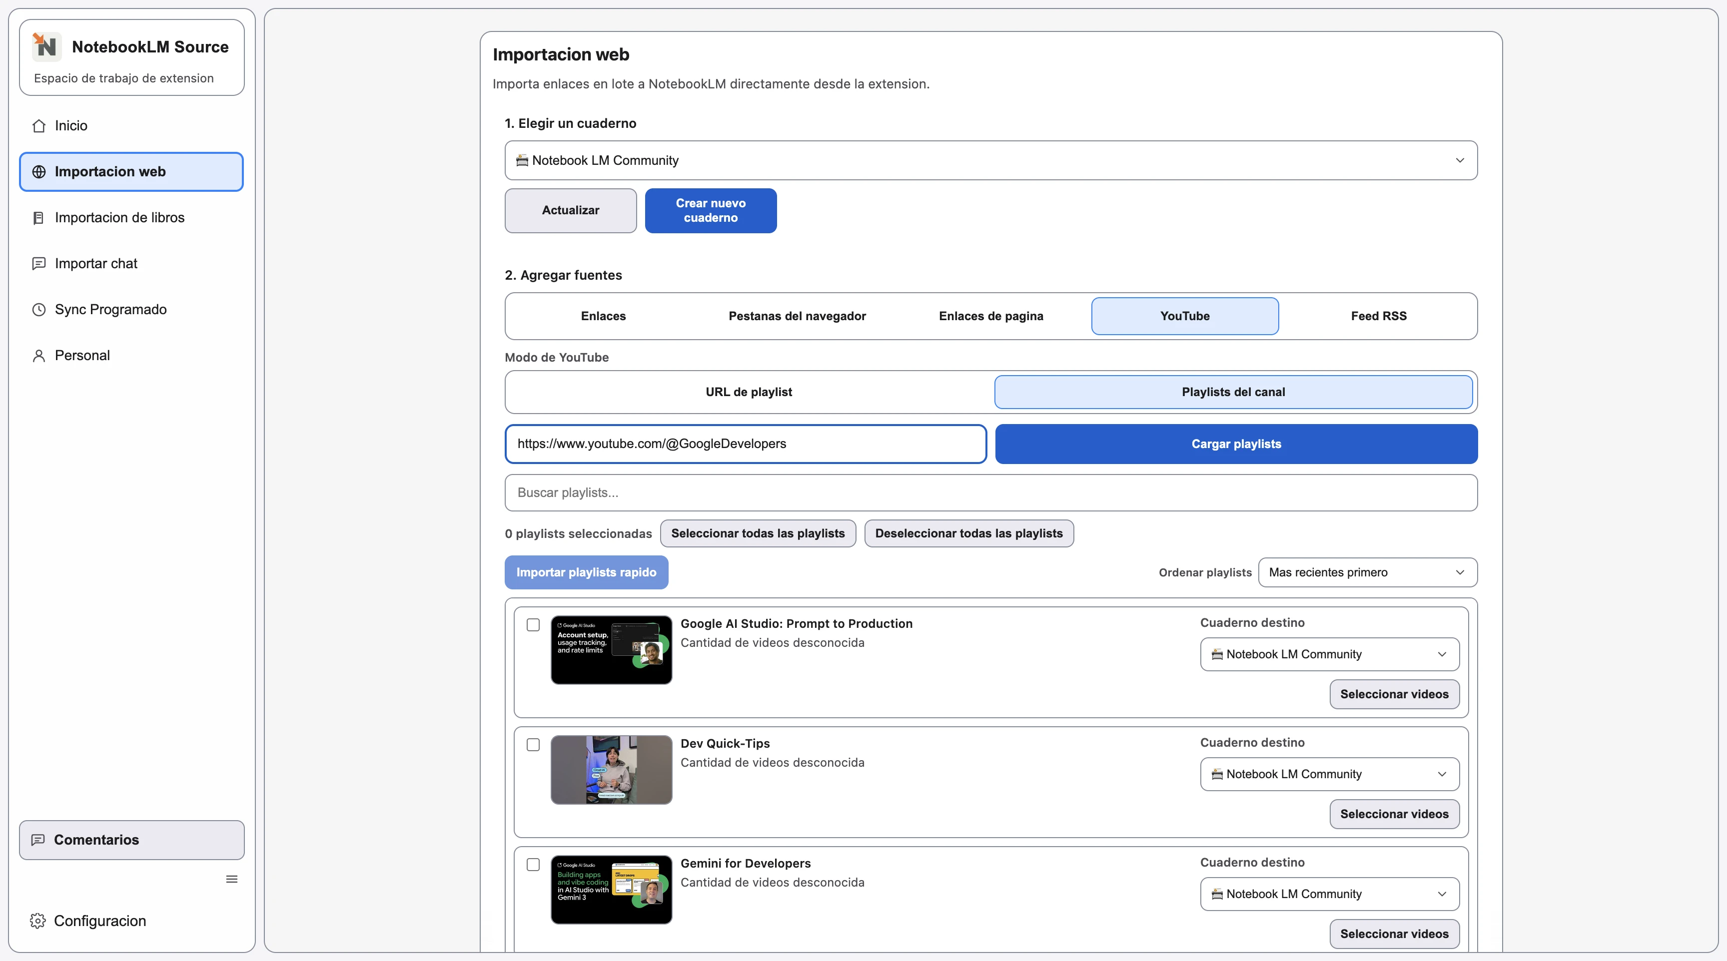Image resolution: width=1727 pixels, height=961 pixels.
Task: Switch to the Feed RSS tab
Action: coord(1378,316)
